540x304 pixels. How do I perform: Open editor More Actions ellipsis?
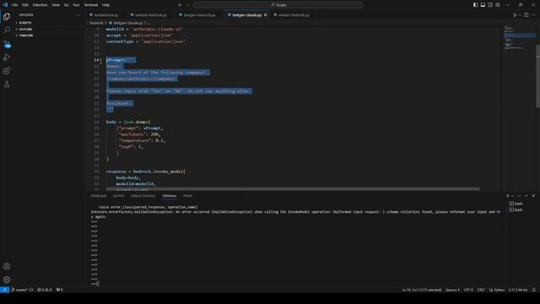[533, 15]
